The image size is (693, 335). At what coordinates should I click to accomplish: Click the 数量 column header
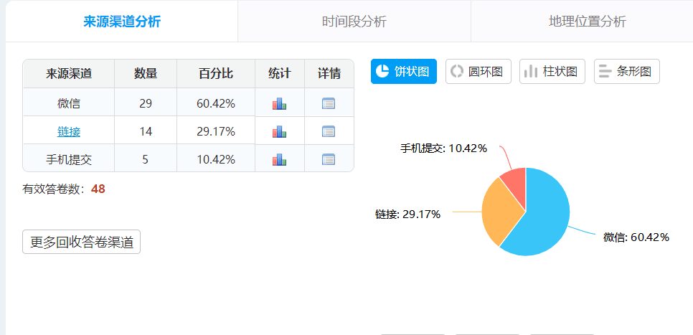[145, 74]
